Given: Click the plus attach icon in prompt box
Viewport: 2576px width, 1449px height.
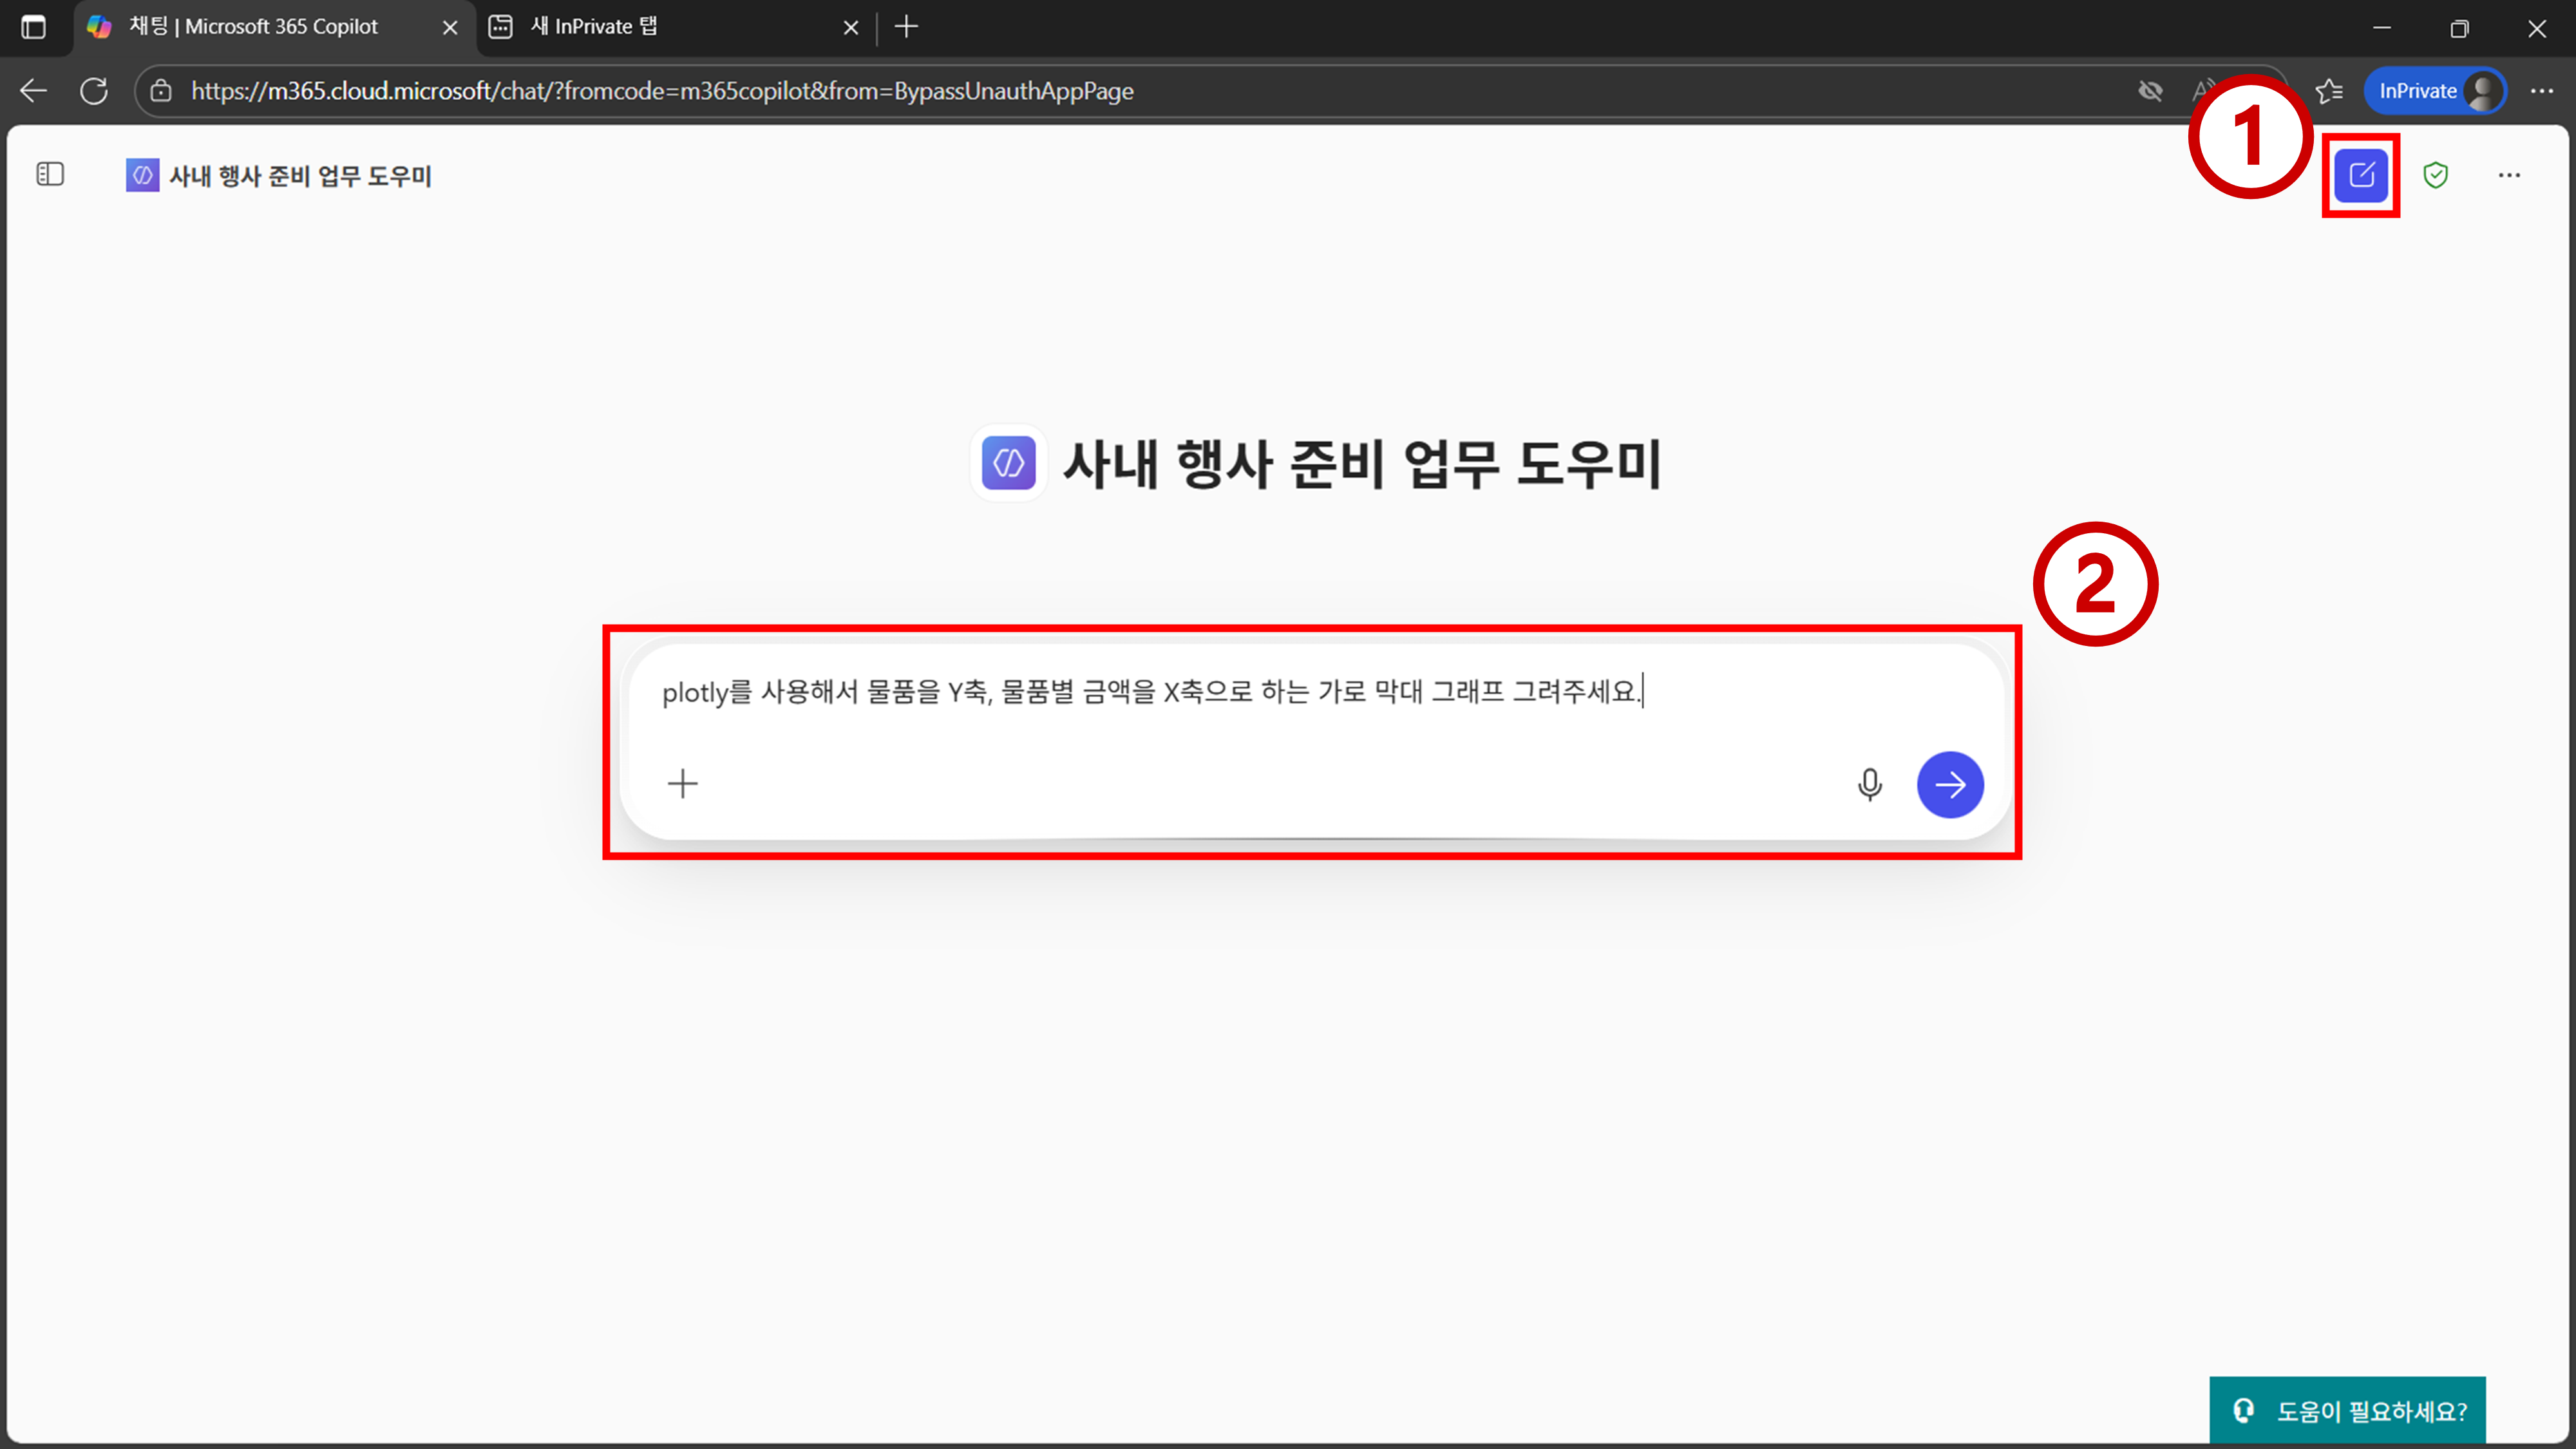Looking at the screenshot, I should 683,783.
